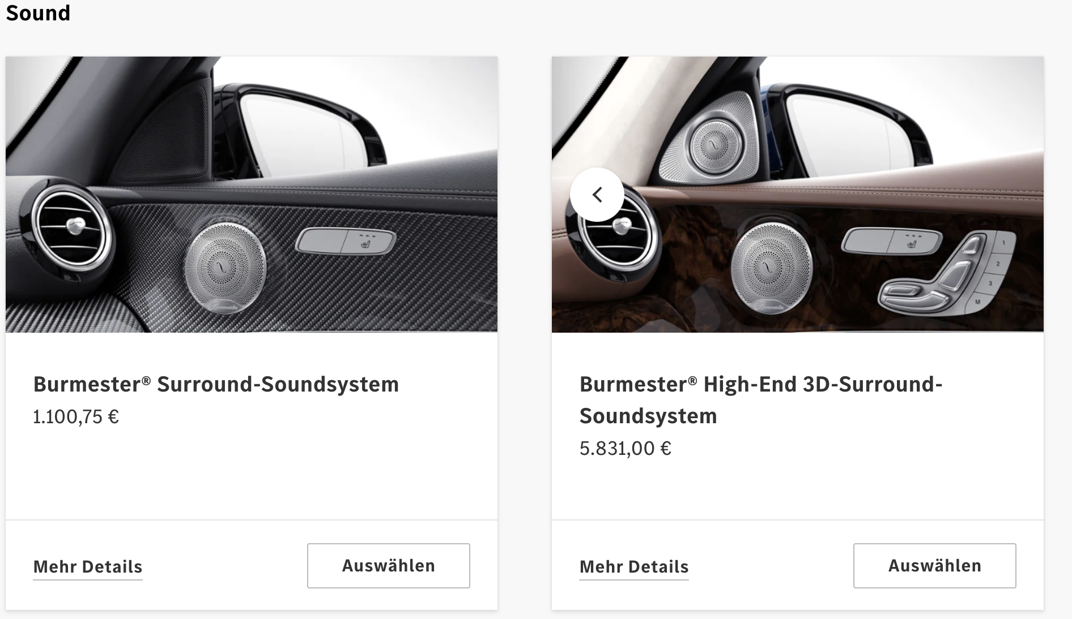Click the Burmester Surround-Soundsystem title text
The height and width of the screenshot is (619, 1072).
[x=216, y=384]
